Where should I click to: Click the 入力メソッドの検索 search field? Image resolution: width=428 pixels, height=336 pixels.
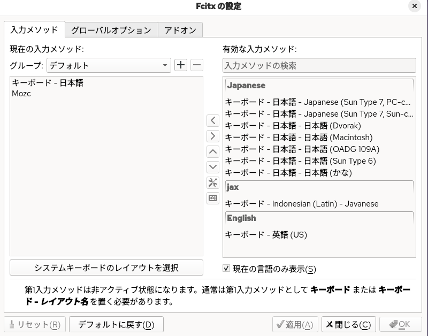coord(319,65)
